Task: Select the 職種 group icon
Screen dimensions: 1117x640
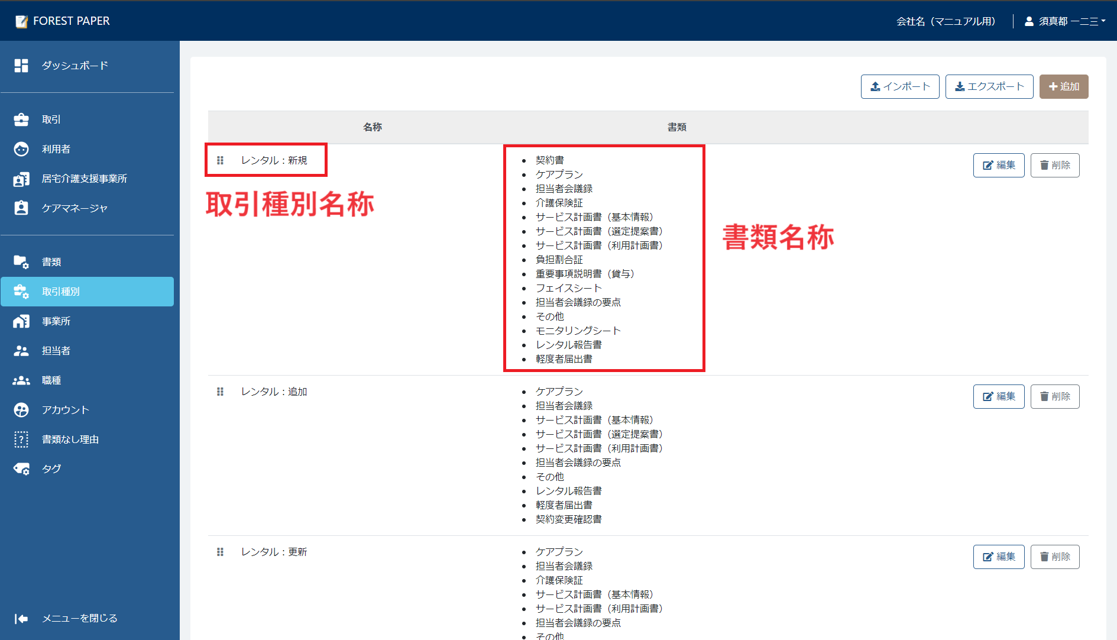Action: 21,380
